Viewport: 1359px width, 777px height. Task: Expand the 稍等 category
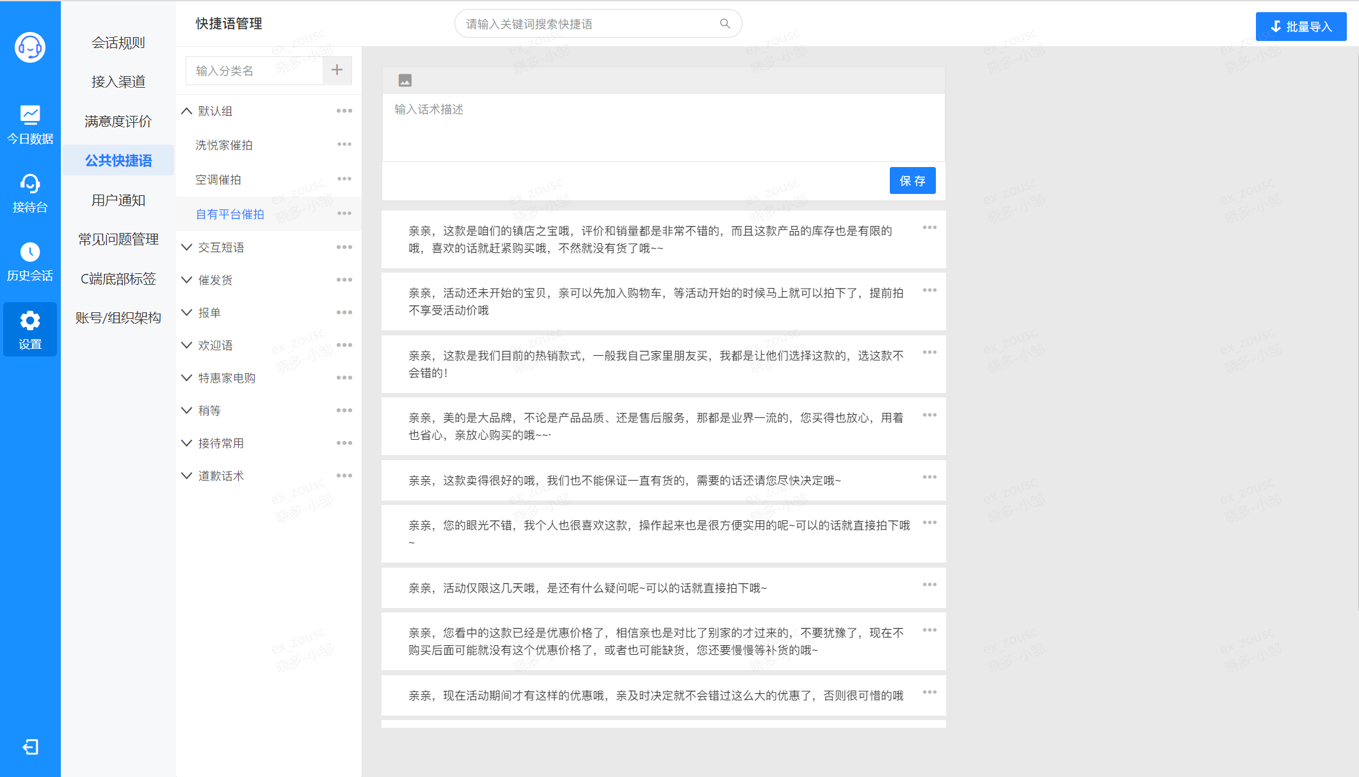pyautogui.click(x=186, y=410)
